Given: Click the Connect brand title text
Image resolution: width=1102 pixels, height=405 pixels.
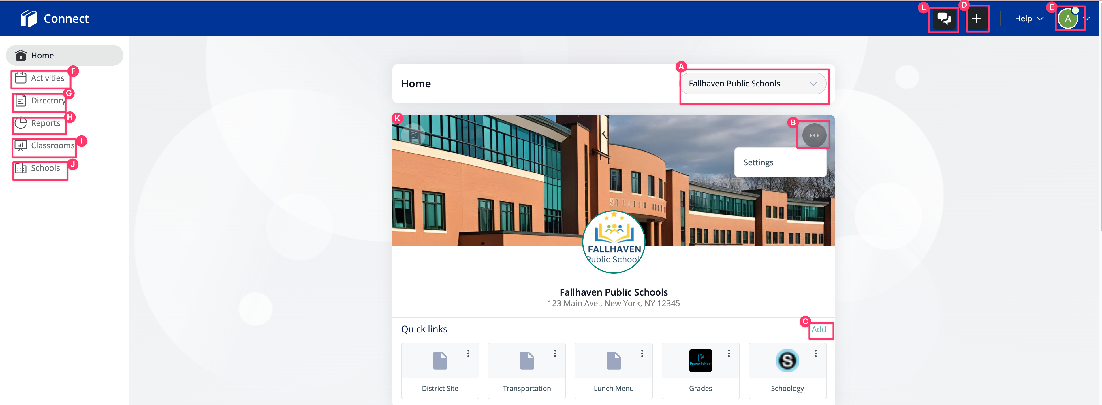Looking at the screenshot, I should 66,18.
